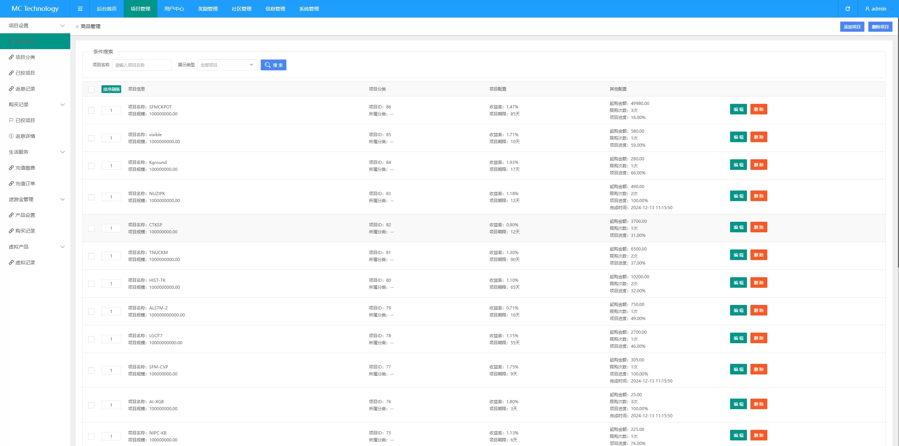Open the 展示类型 全部项目 dropdown
Screen dimensions: 899x446
227,65
